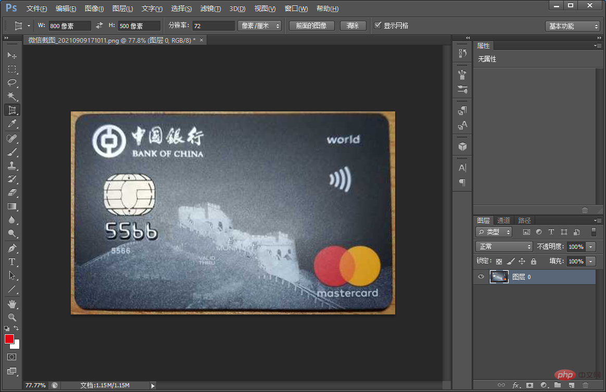Open the status bar info arrow
This screenshot has height=392, width=606.
(153, 385)
